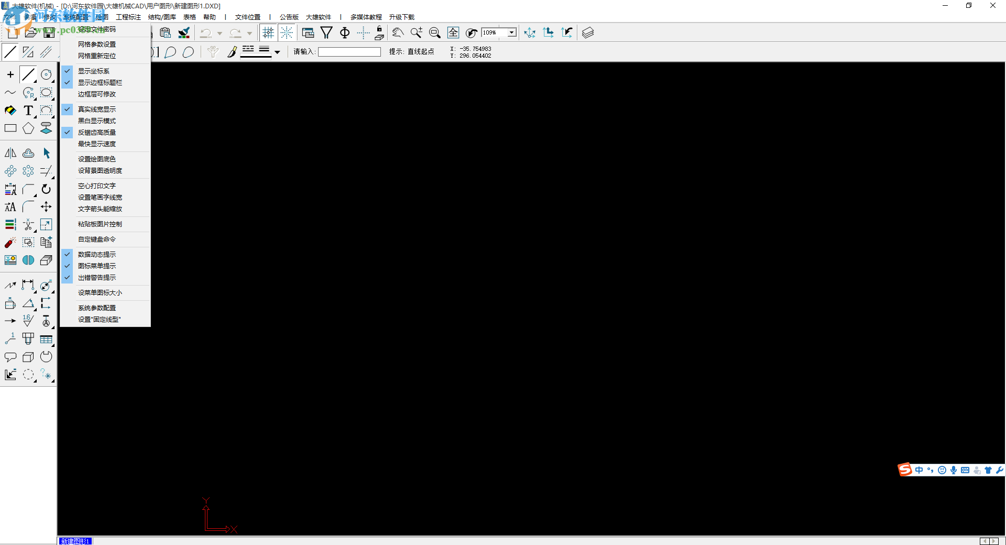This screenshot has height=545, width=1006.
Task: Select the straight line drawing tool
Action: [x=28, y=74]
